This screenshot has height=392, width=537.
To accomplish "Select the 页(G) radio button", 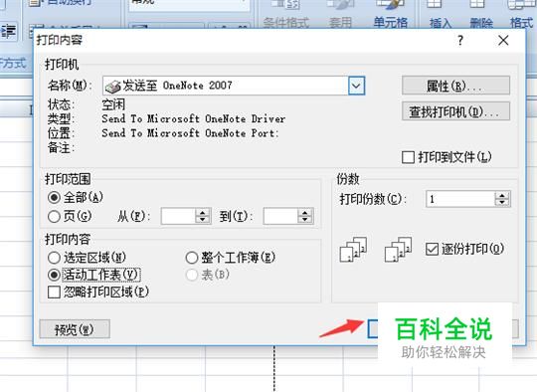I will pyautogui.click(x=54, y=217).
